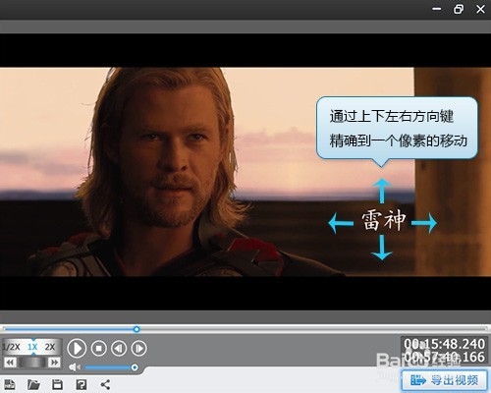
Task: Click the new project file icon
Action: click(x=10, y=384)
